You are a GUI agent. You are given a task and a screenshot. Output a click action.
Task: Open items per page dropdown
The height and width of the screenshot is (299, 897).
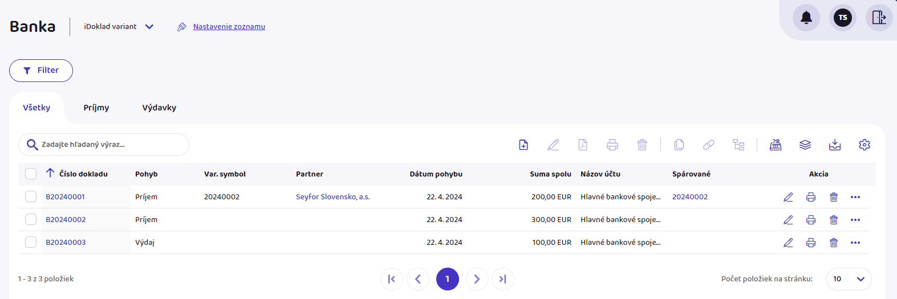tap(849, 279)
